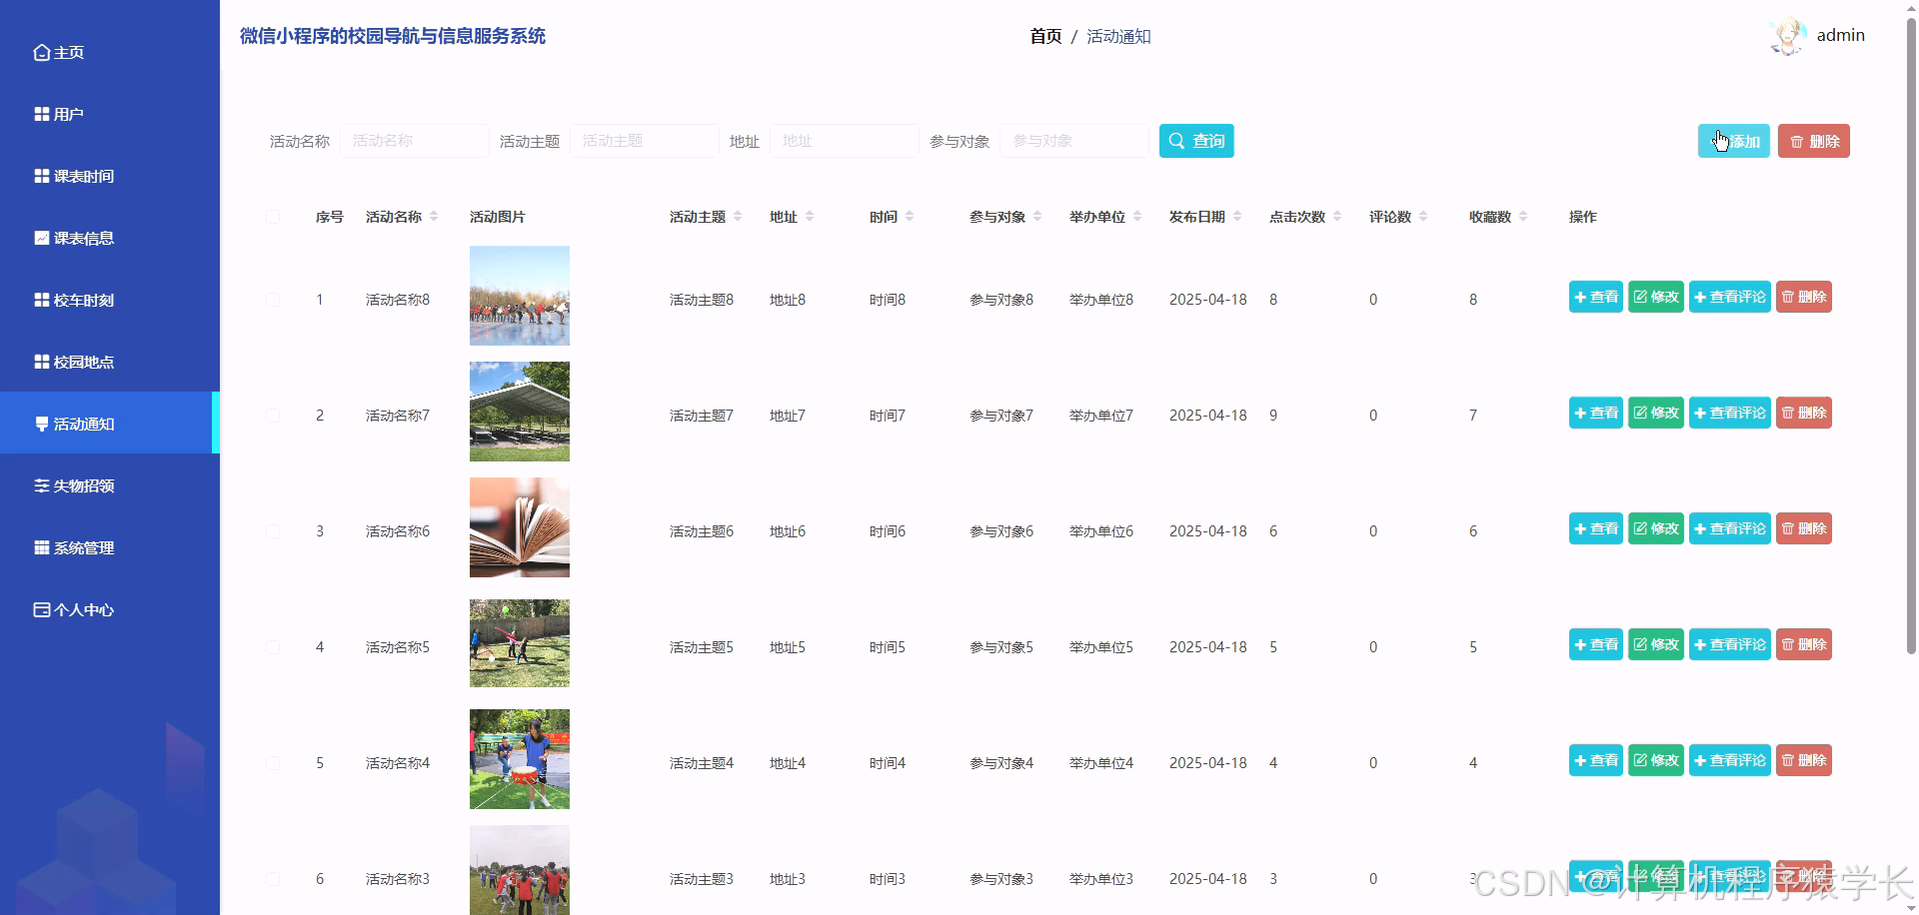The height and width of the screenshot is (915, 1919).
Task: Open the 活动名称6 book image
Action: tap(520, 527)
